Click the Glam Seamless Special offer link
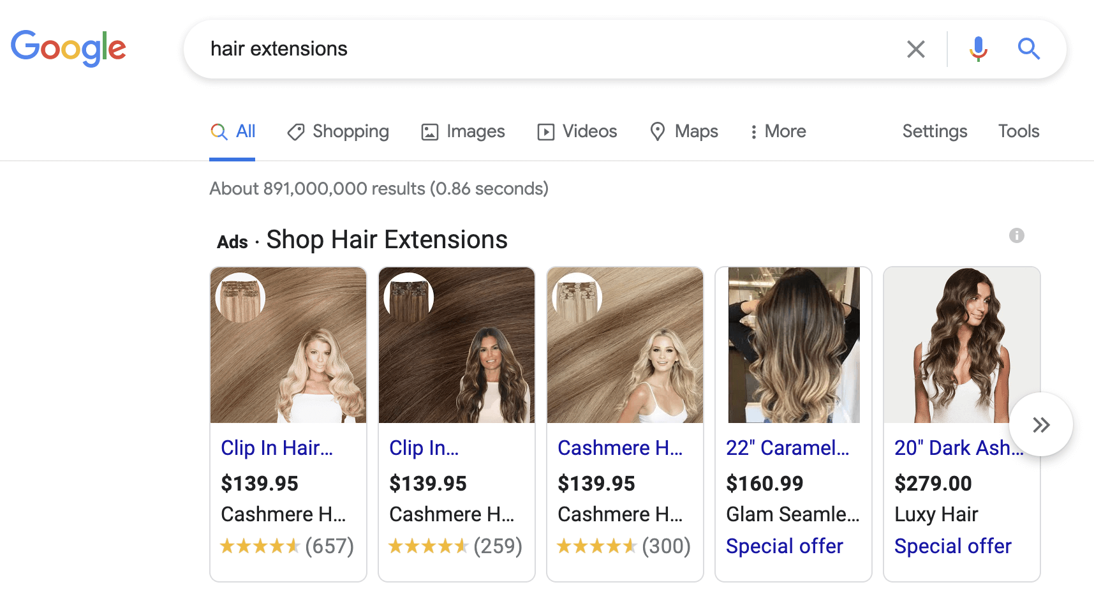1094x594 pixels. [x=784, y=546]
